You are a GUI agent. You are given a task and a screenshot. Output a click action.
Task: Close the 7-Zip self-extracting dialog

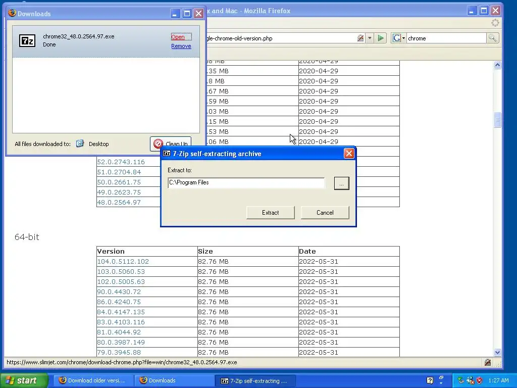click(349, 154)
